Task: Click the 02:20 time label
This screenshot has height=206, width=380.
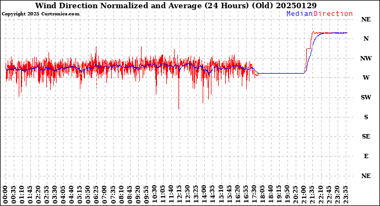Action: tap(39, 195)
